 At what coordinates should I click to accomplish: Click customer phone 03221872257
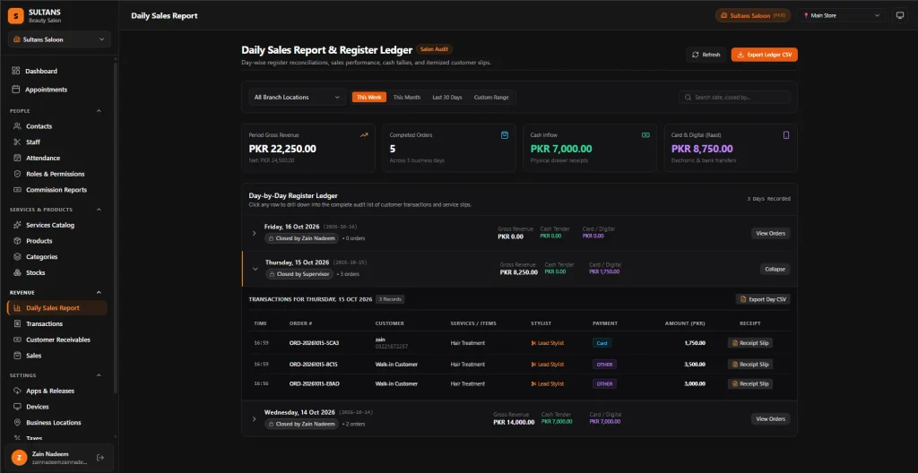pyautogui.click(x=391, y=347)
